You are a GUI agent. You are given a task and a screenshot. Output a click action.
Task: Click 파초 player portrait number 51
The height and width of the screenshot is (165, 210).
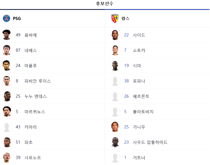tap(7, 142)
